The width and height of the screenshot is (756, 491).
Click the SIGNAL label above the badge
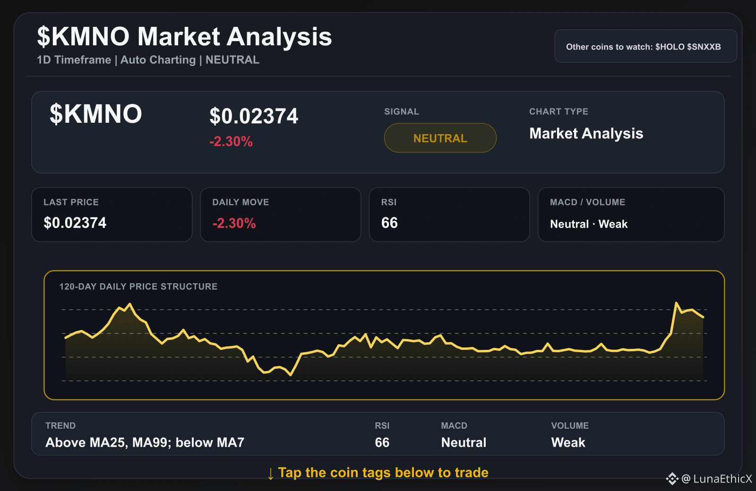[402, 111]
